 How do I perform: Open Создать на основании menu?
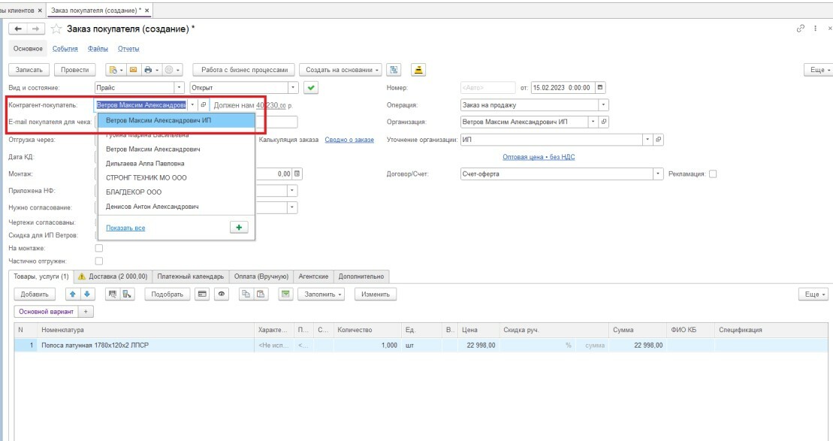click(x=342, y=70)
